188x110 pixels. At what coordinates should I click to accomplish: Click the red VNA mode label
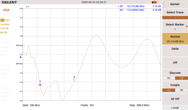(6, 10)
